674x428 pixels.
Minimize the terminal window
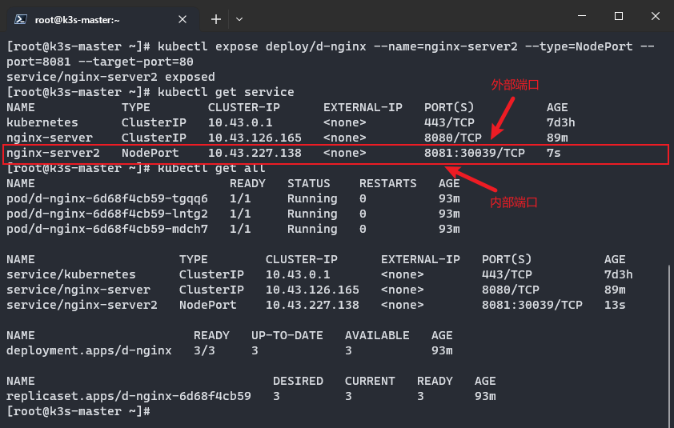pyautogui.click(x=582, y=16)
